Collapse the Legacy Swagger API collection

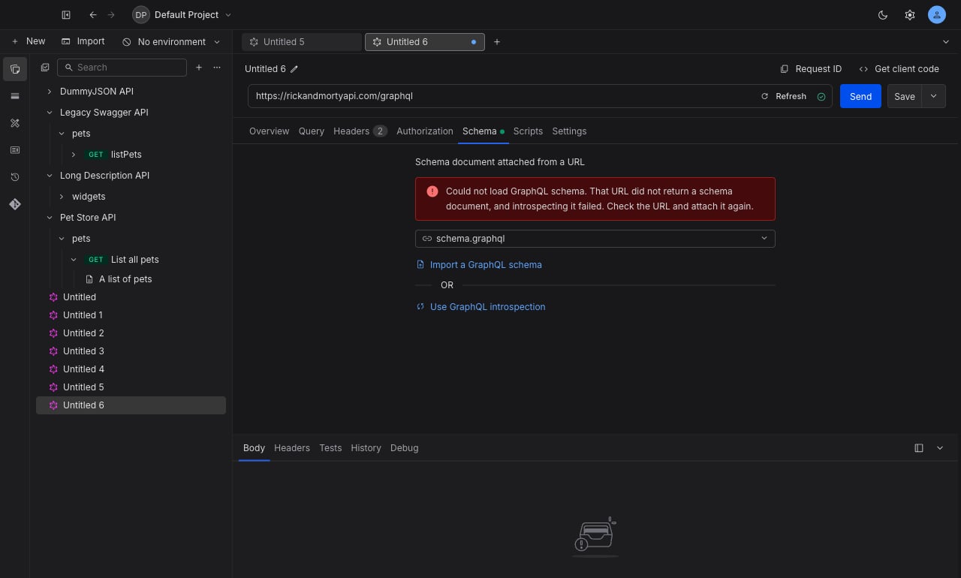[x=50, y=113]
